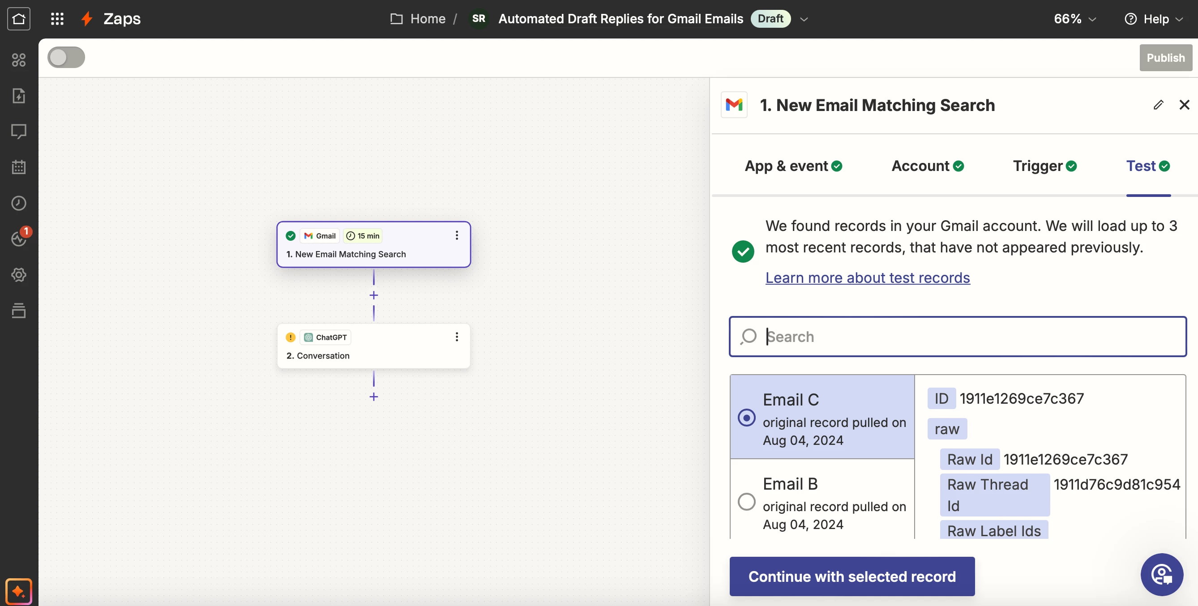
Task: Open the settings gear icon in sidebar
Action: click(19, 275)
